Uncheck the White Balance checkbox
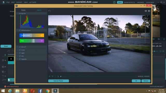This screenshot has height=93, width=166. tap(20, 30)
